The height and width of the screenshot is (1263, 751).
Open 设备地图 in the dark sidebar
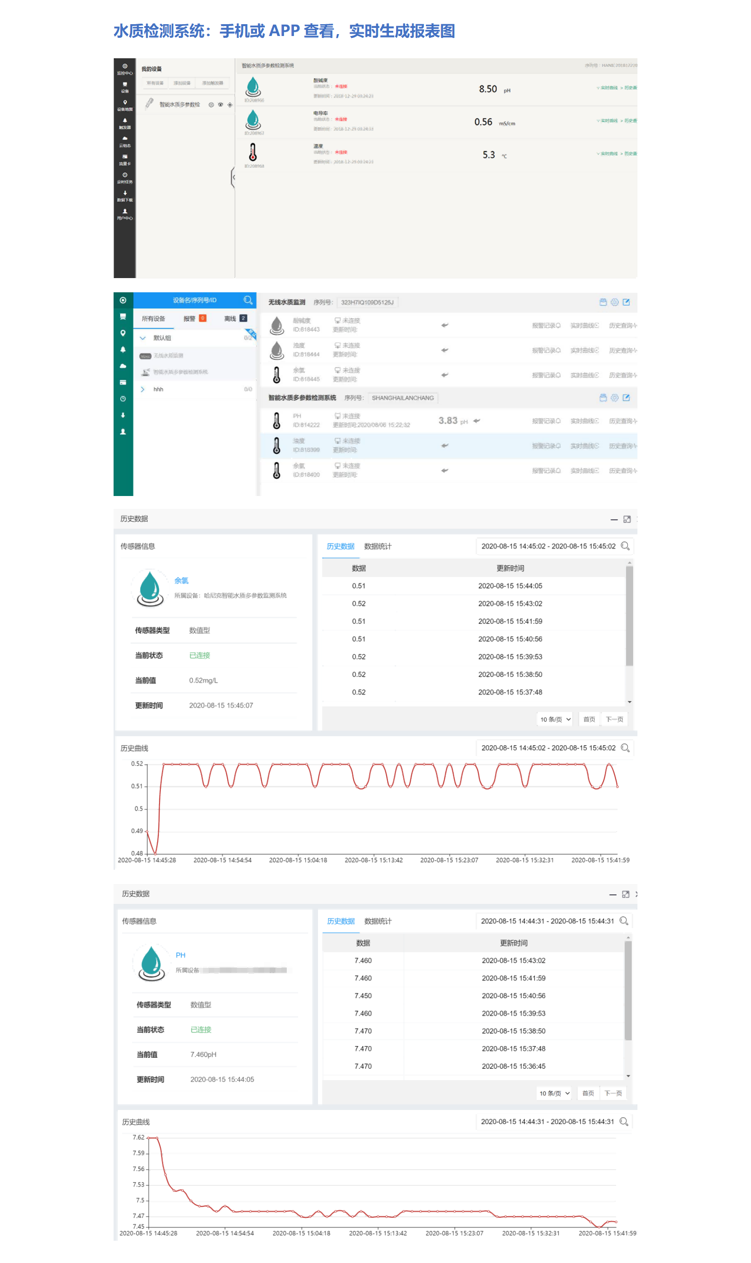coord(124,105)
